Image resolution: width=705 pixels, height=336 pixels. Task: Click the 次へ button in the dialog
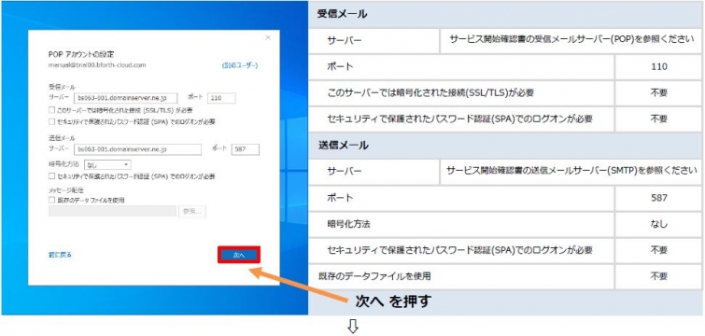pos(239,255)
